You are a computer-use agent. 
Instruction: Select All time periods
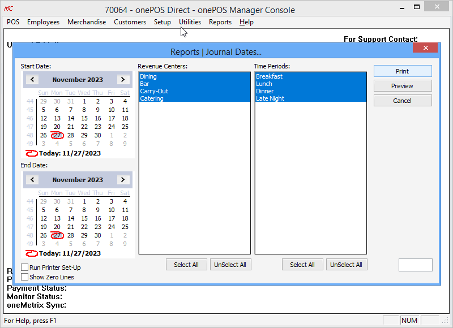[302, 265]
